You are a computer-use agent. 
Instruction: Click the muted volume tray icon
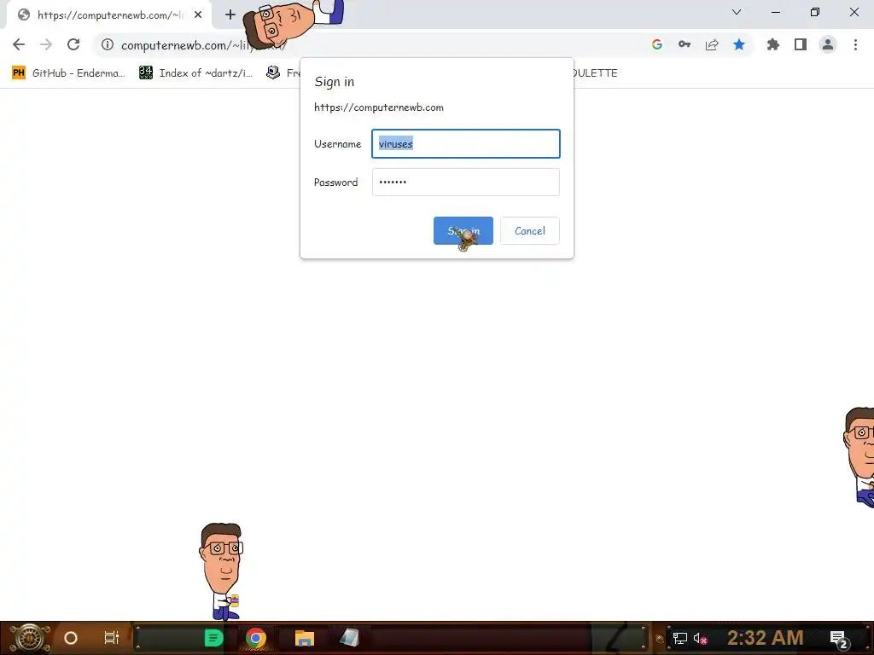(x=701, y=638)
